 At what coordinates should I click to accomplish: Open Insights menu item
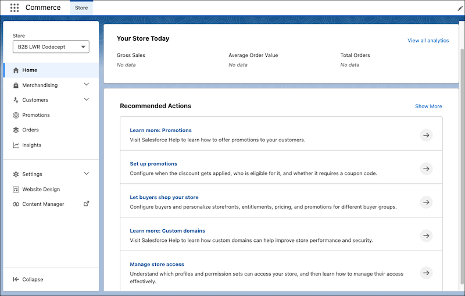pos(51,145)
